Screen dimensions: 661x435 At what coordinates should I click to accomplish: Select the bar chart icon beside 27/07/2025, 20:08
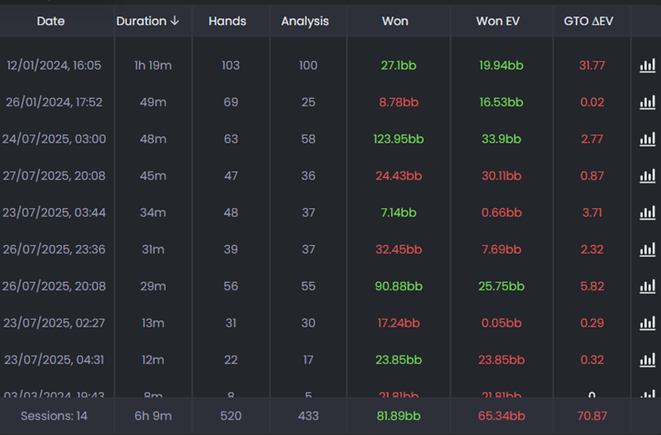tap(647, 176)
